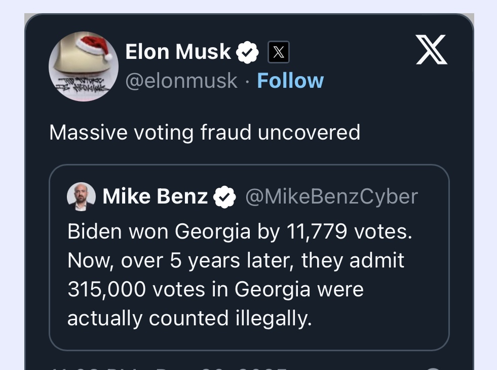Viewport: 497px width, 370px height.
Task: Click the "Massive voting fraud uncovered" text
Action: (205, 132)
